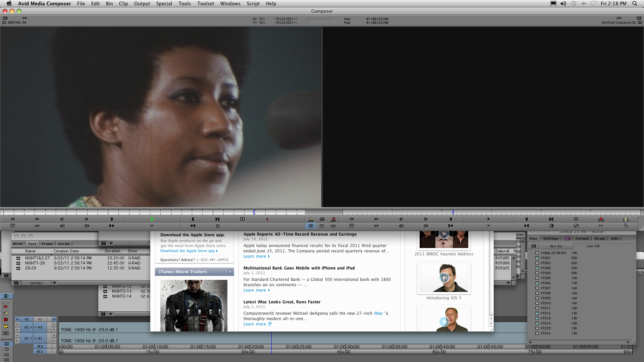Expand the iTunes Movie Trailers header arrow
This screenshot has width=644, height=362.
[230, 272]
